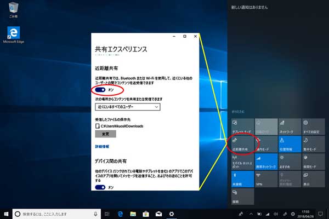The width and height of the screenshot is (329, 219).
Task: Open the Project (表示) tile
Action: click(x=313, y=179)
